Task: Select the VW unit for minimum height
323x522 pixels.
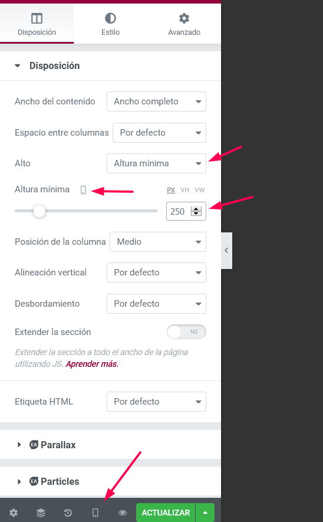Action: pos(200,190)
